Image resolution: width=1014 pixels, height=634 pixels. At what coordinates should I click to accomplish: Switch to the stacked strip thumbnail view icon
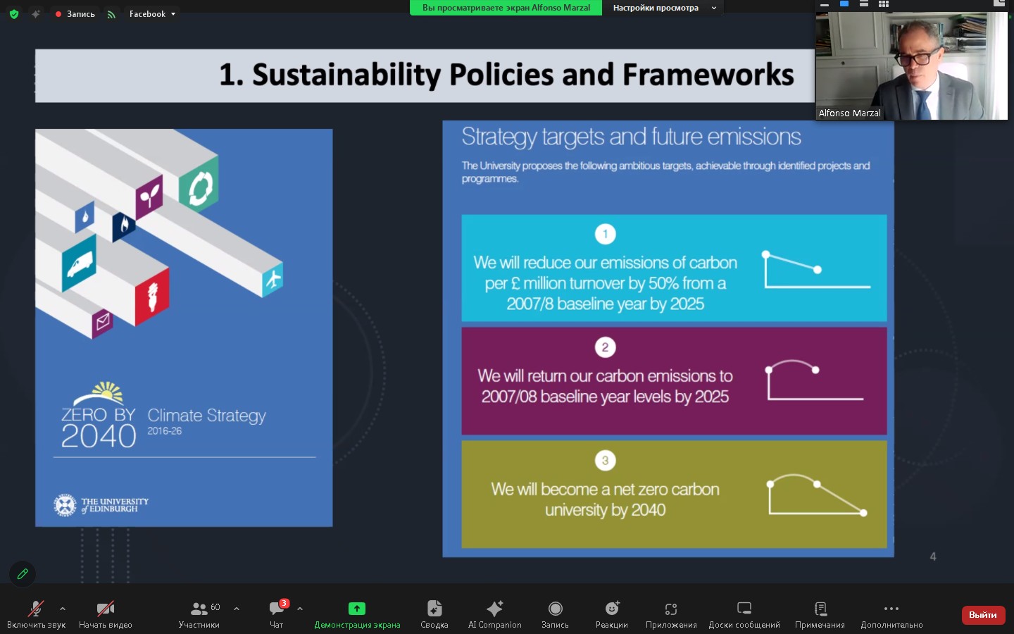point(863,4)
